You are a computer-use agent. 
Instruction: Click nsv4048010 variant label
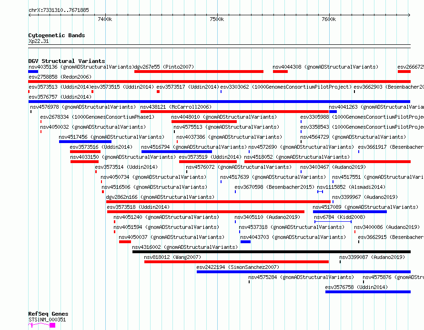click(x=224, y=117)
